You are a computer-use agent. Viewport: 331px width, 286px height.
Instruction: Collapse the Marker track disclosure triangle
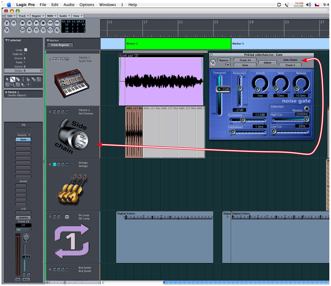(48, 40)
